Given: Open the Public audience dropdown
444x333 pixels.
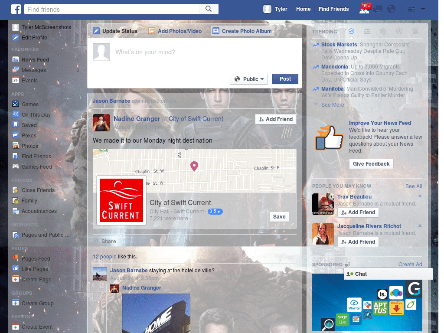Looking at the screenshot, I should point(249,79).
